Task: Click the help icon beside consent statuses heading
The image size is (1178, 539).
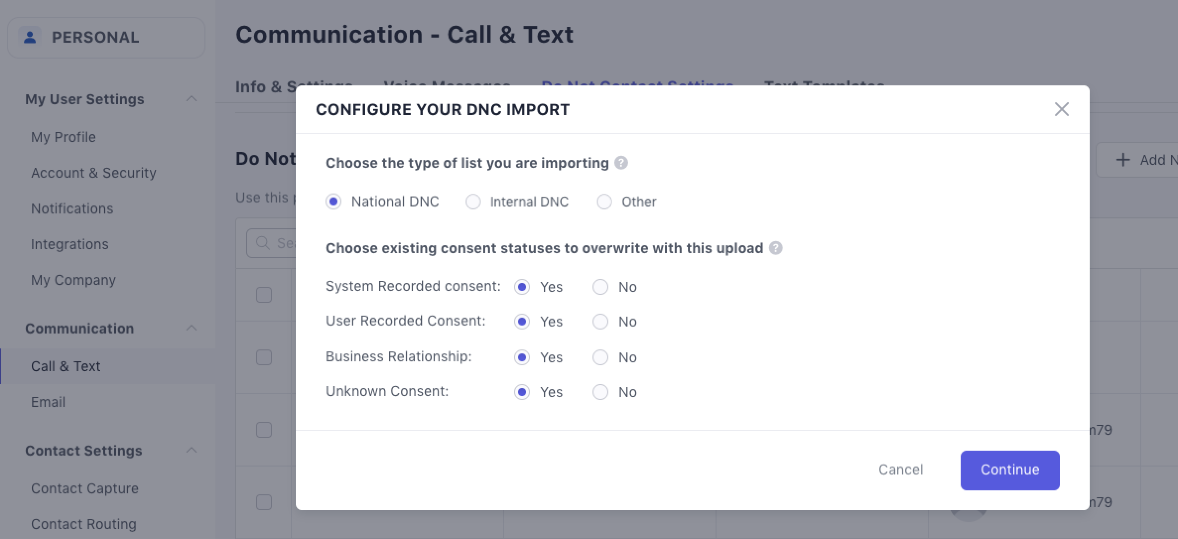Action: pyautogui.click(x=776, y=248)
